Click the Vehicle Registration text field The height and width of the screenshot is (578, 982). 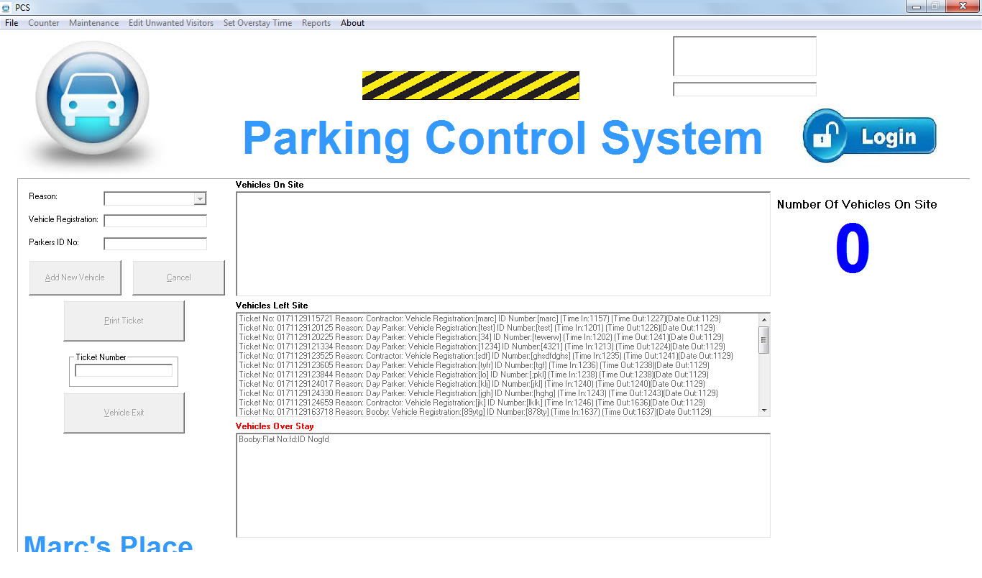pos(155,221)
